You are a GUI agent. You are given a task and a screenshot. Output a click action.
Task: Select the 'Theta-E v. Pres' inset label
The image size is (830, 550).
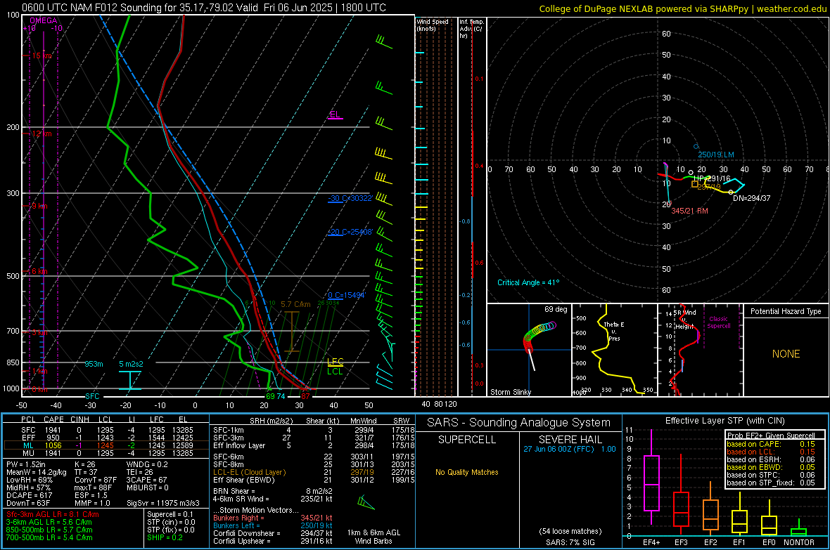click(x=614, y=332)
